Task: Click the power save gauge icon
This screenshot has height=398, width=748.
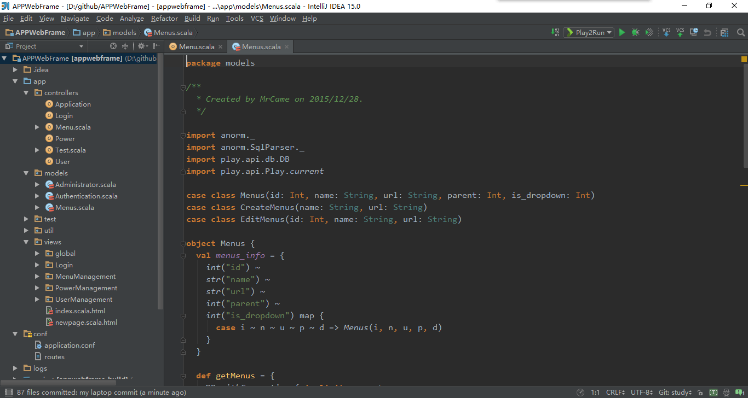Action: tap(580, 393)
